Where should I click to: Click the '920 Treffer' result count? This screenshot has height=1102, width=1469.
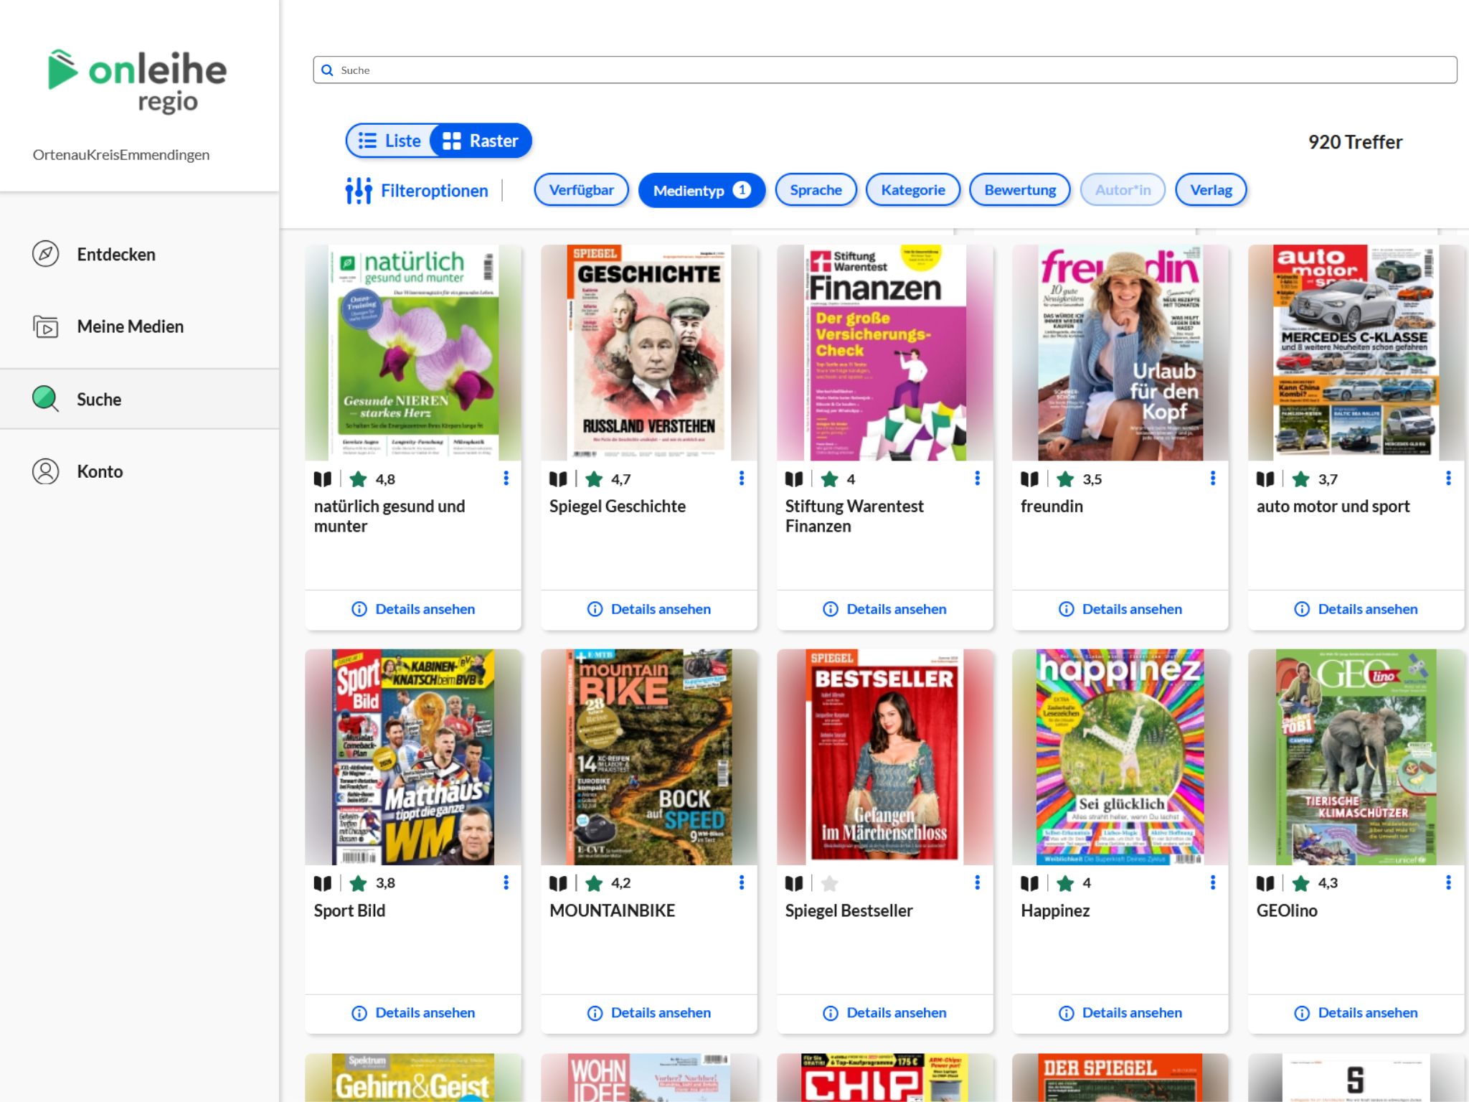(x=1355, y=142)
